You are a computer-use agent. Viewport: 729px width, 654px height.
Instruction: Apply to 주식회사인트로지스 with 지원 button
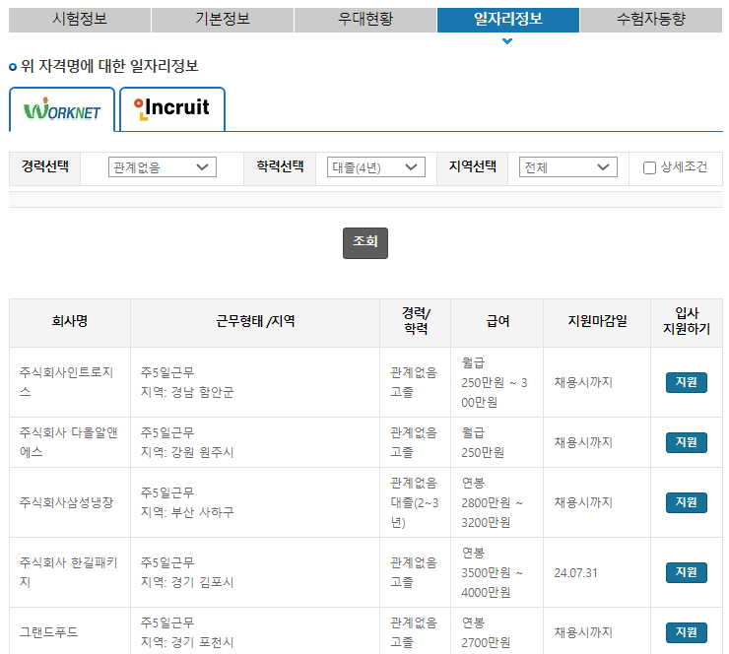pos(687,382)
